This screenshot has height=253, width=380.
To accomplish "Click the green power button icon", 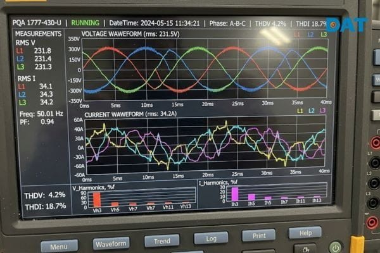I will (x=336, y=247).
